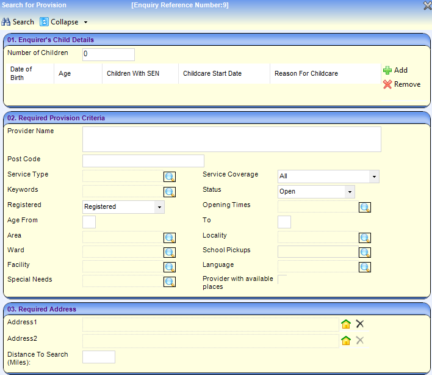Focus the Distance To Search miles field
432x375 pixels.
coord(98,357)
